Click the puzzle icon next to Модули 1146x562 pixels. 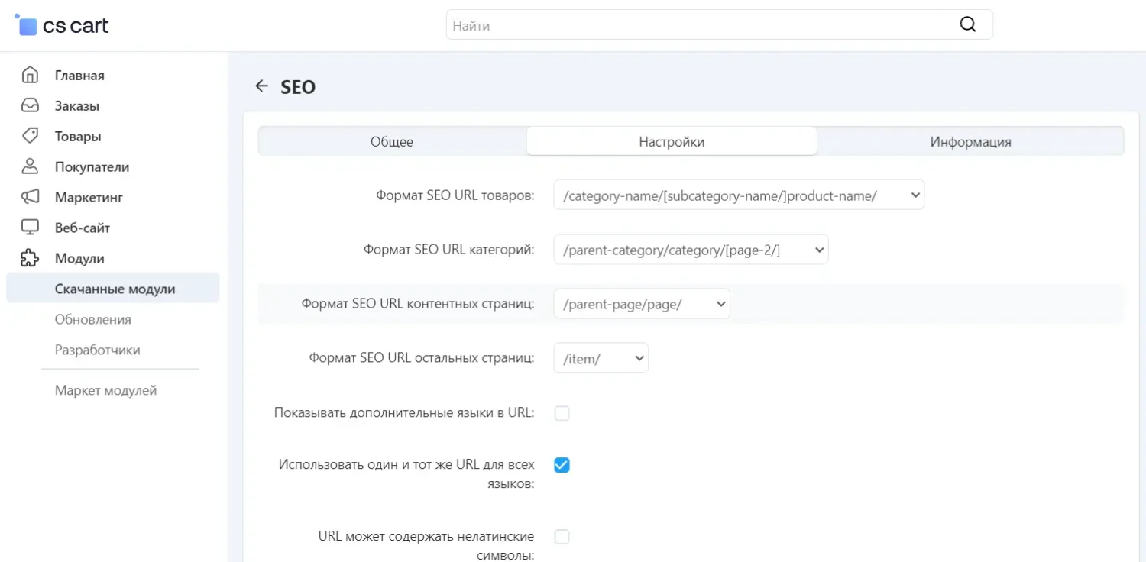30,258
